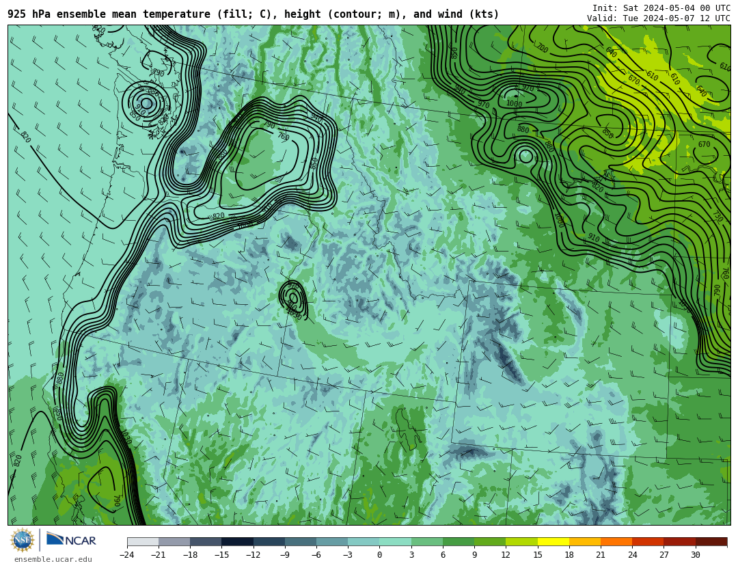Click the NCAR logo
Image resolution: width=738 pixels, height=568 pixels.
(71, 539)
